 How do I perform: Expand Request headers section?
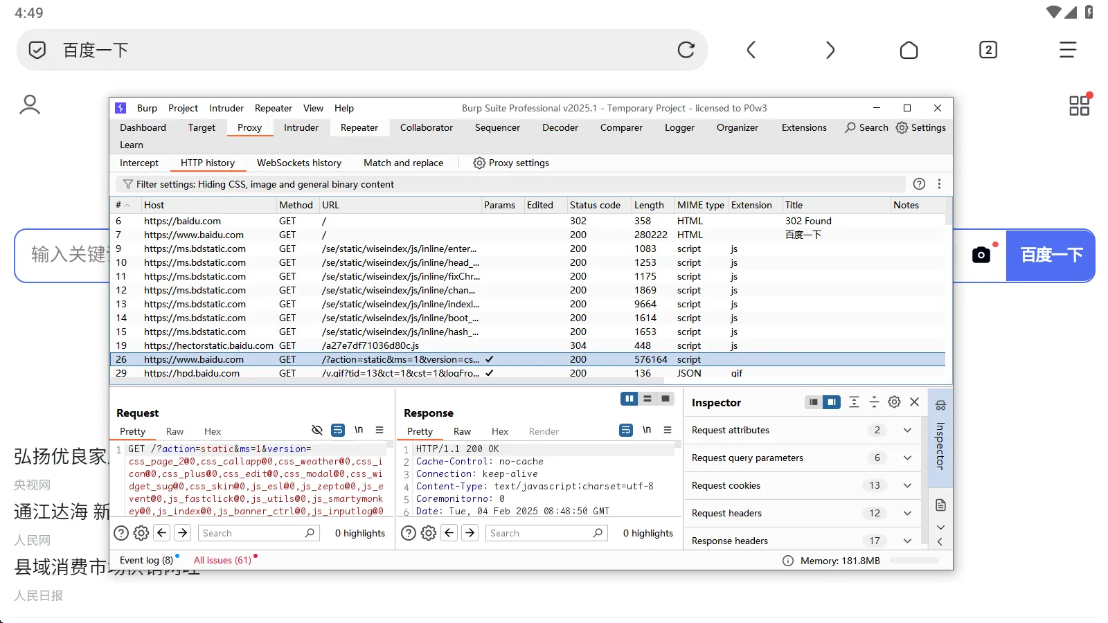907,514
